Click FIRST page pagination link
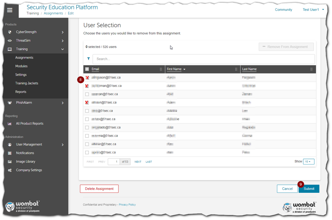The image size is (332, 220). (x=90, y=162)
